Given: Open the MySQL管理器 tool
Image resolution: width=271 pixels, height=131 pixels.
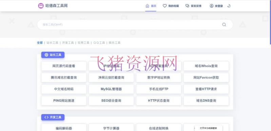Looking at the screenshot, I should [x=111, y=89].
